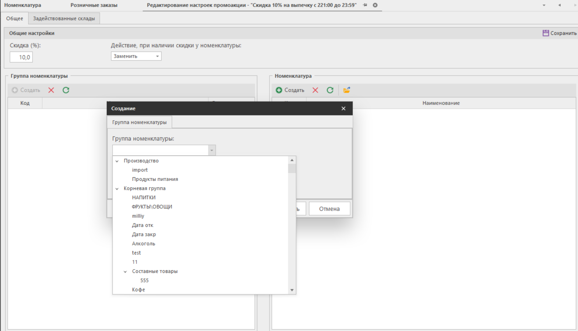578x331 pixels.
Task: Click red X delete icon in Номенклатура panel
Action: click(315, 90)
